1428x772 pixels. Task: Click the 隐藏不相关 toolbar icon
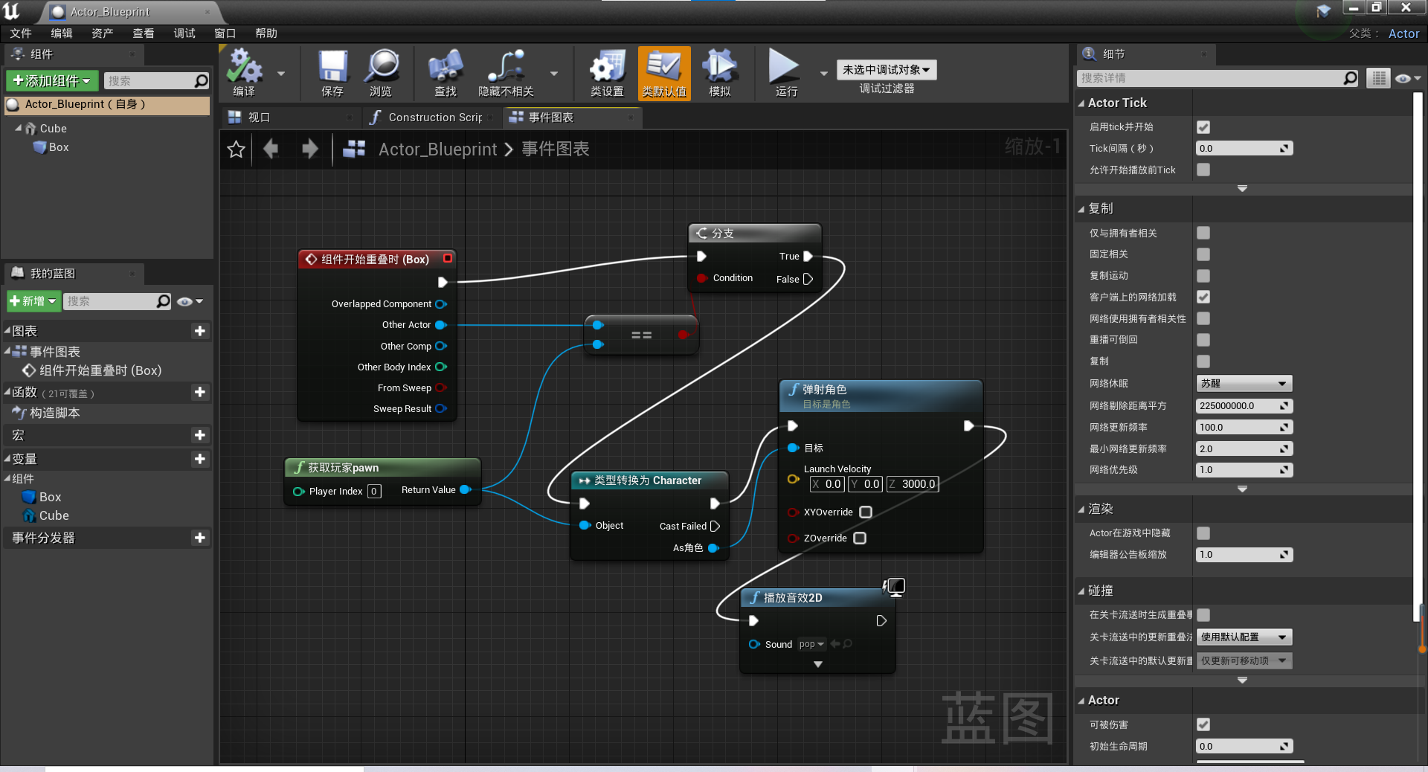[x=506, y=73]
